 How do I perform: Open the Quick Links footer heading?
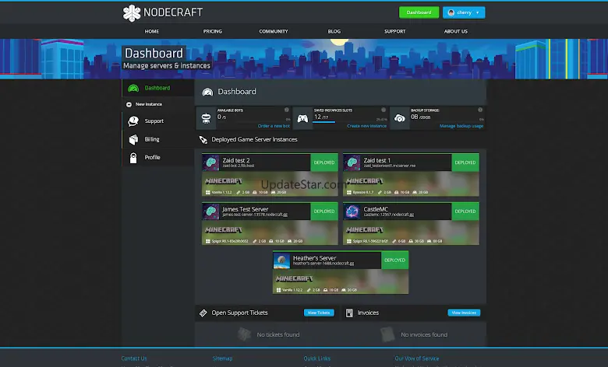(x=316, y=358)
